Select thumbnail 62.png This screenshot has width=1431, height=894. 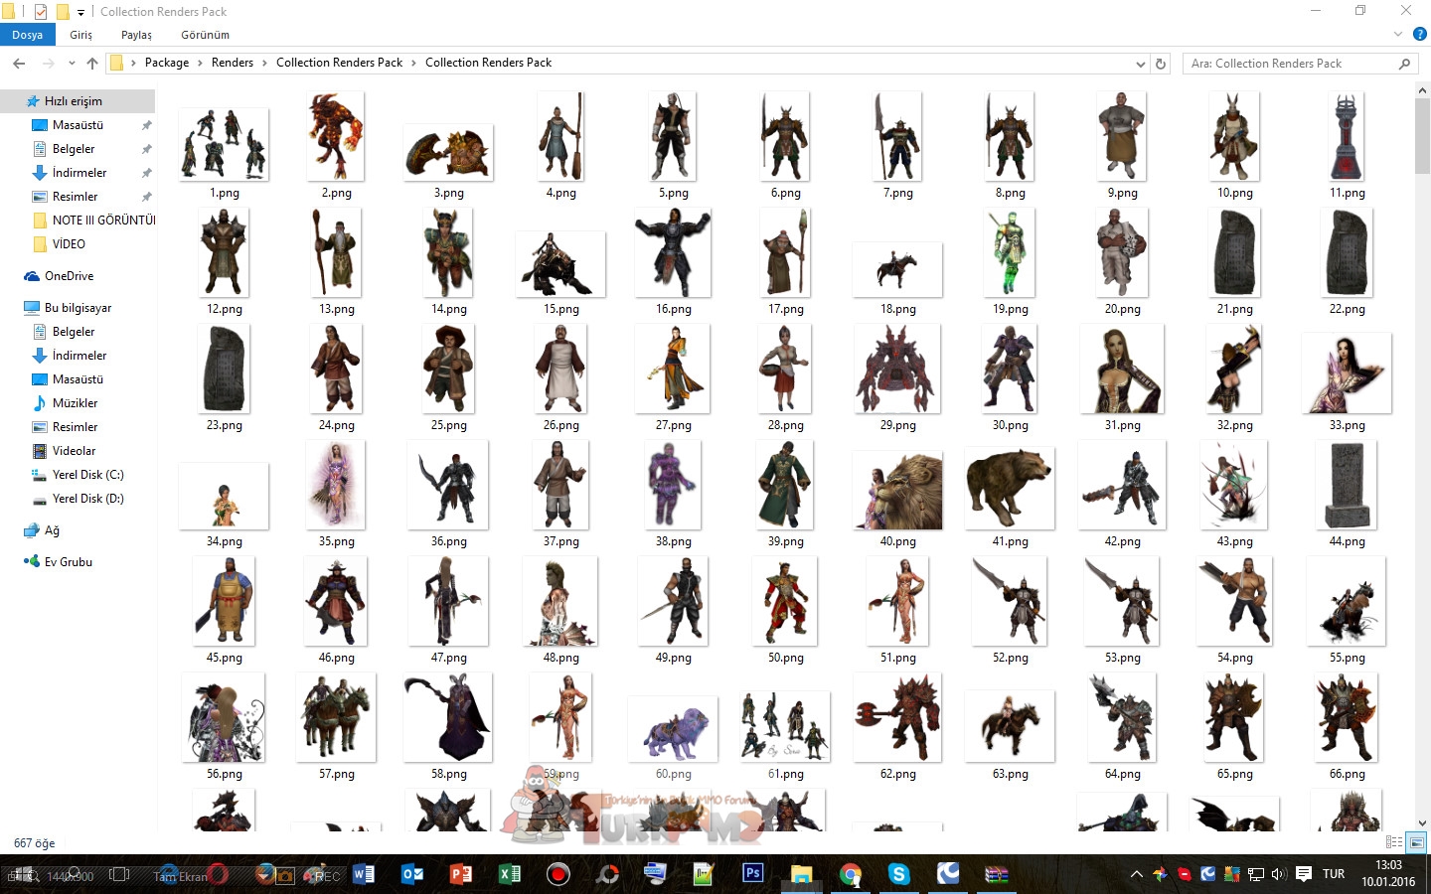click(897, 717)
